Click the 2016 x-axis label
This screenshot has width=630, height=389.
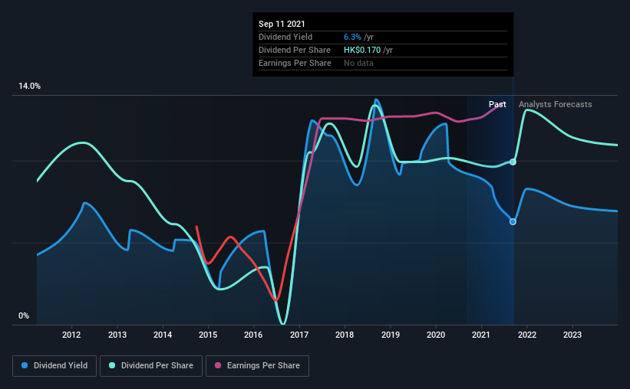[x=253, y=335]
